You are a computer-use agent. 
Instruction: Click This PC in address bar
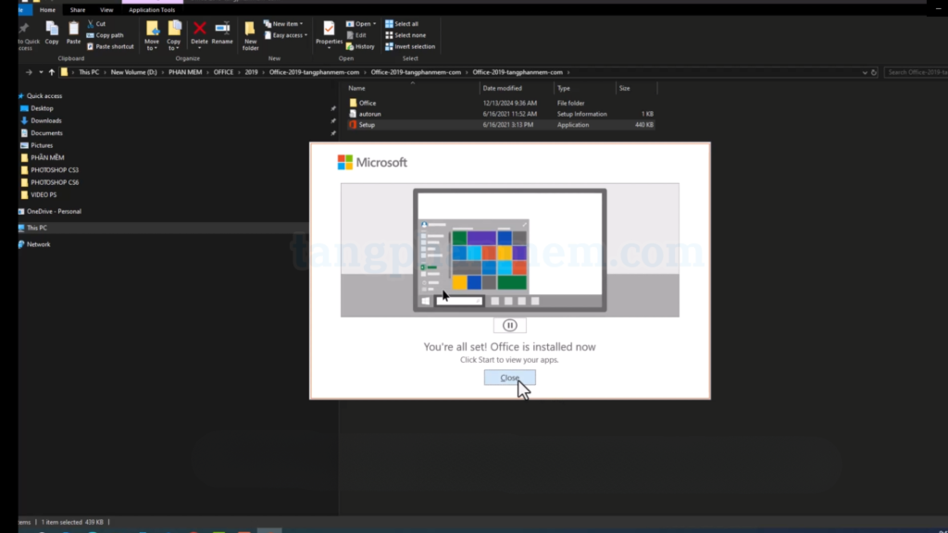coord(89,72)
